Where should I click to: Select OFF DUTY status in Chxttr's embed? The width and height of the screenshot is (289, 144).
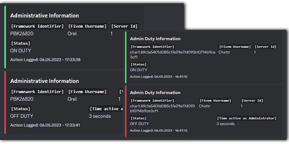pos(139,124)
